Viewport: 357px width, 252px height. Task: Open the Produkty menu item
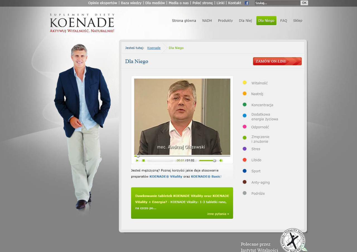[225, 21]
